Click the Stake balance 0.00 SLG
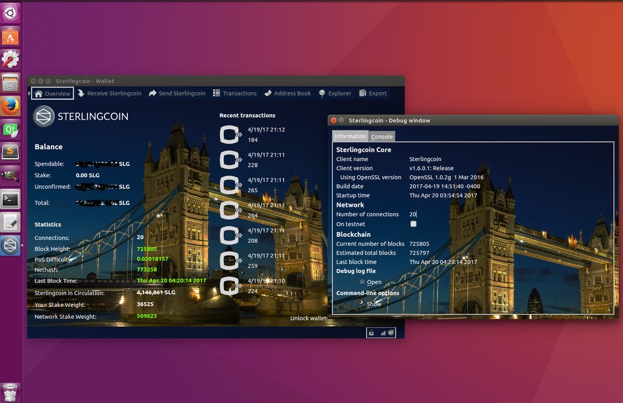Viewport: 623px width, 403px height. pos(88,175)
